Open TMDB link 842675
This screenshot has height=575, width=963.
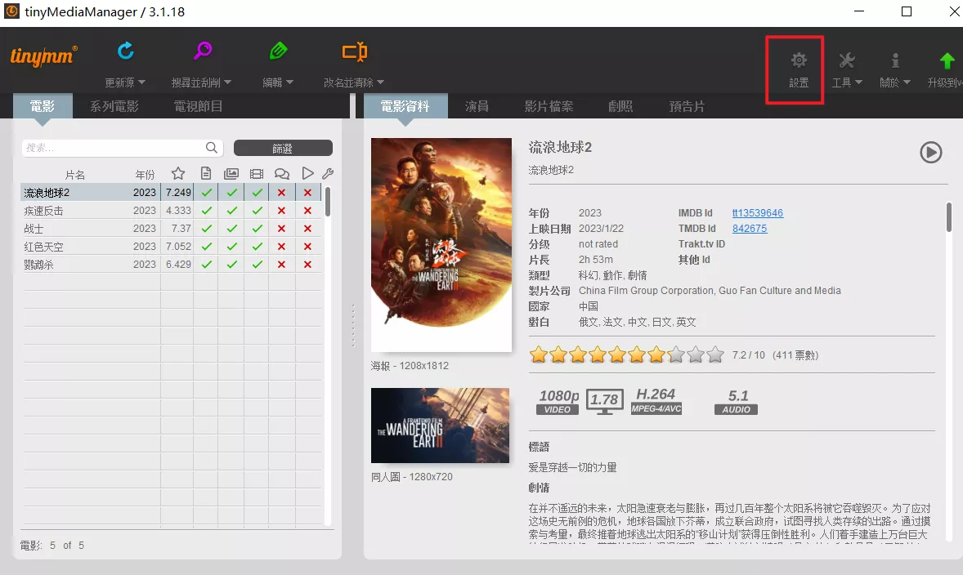pyautogui.click(x=750, y=228)
